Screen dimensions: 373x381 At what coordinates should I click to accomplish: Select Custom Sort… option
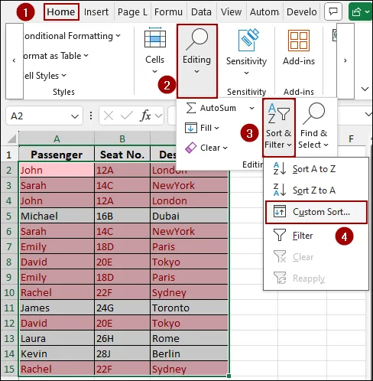pyautogui.click(x=316, y=212)
